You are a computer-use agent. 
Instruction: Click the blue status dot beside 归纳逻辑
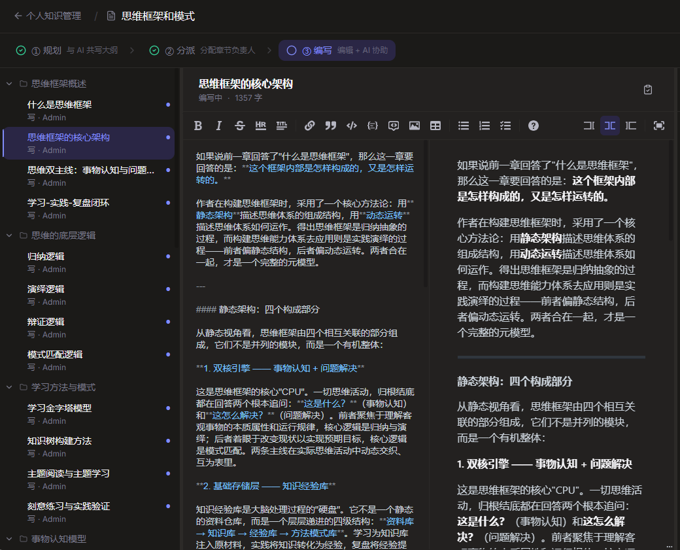[x=168, y=256]
